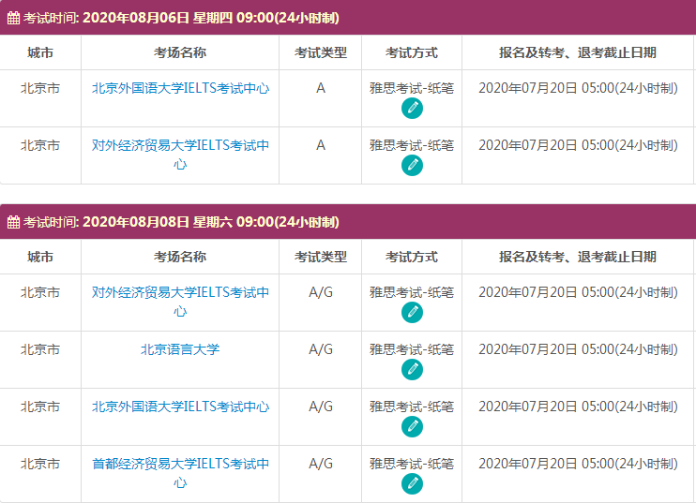
Task: Click 北京市 cell in 08月06日 北京外国语大学 row
Action: pyautogui.click(x=40, y=88)
